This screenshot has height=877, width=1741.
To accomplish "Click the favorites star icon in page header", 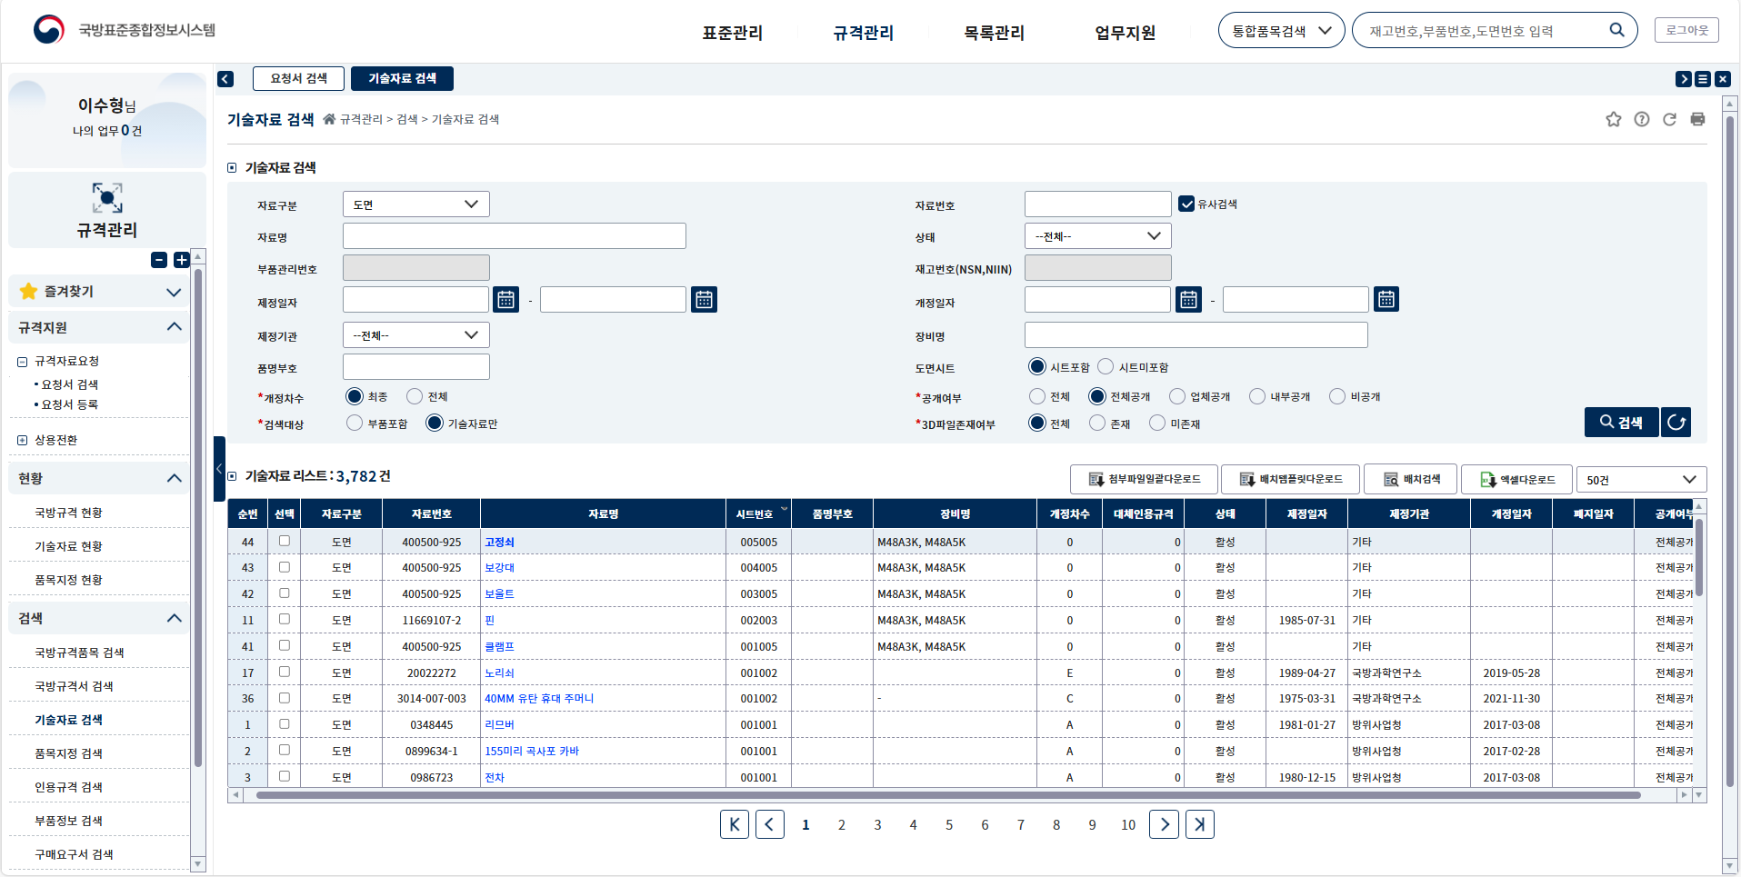I will [1613, 119].
